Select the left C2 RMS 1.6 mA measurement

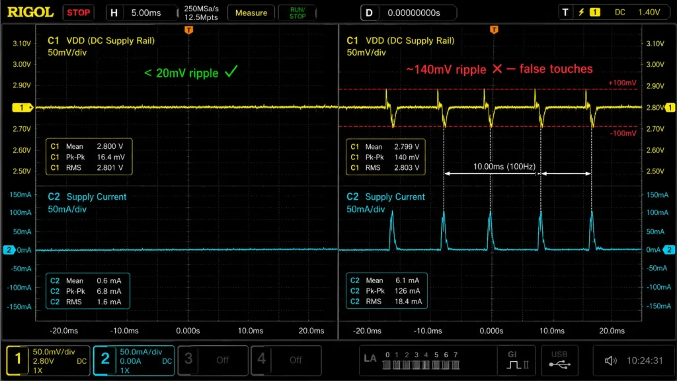86,302
